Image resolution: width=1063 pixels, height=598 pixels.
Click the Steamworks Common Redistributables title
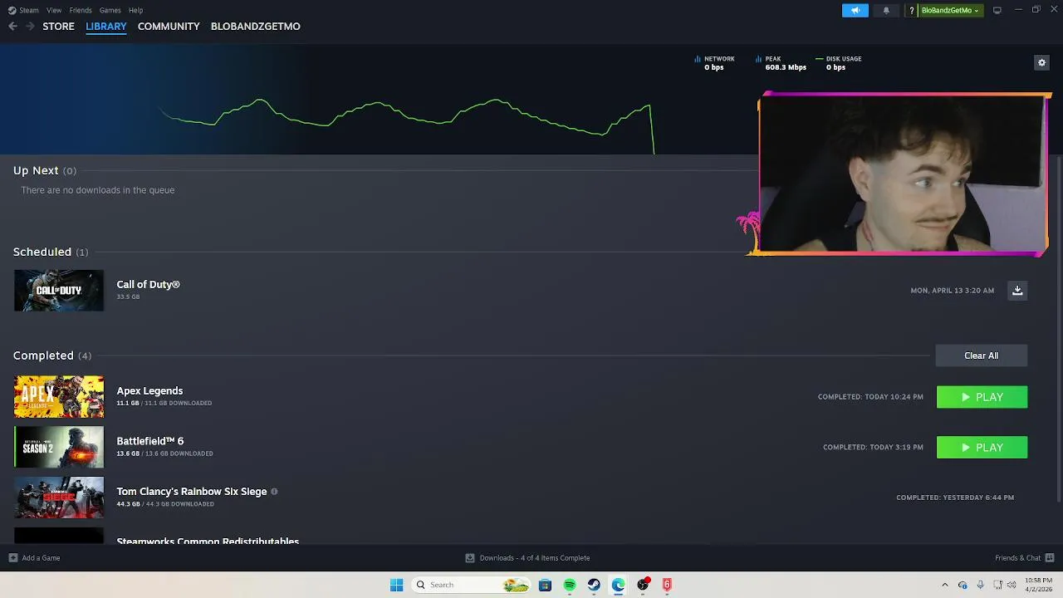208,541
